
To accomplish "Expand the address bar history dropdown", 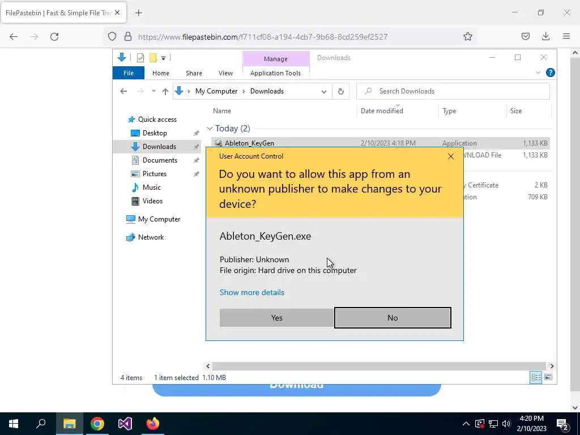I will [x=323, y=91].
